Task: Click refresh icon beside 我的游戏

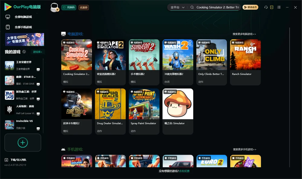Action: pos(24,52)
